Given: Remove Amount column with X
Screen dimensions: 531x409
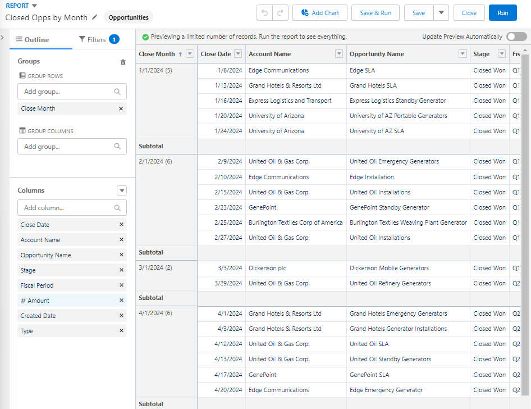Looking at the screenshot, I should [x=121, y=300].
